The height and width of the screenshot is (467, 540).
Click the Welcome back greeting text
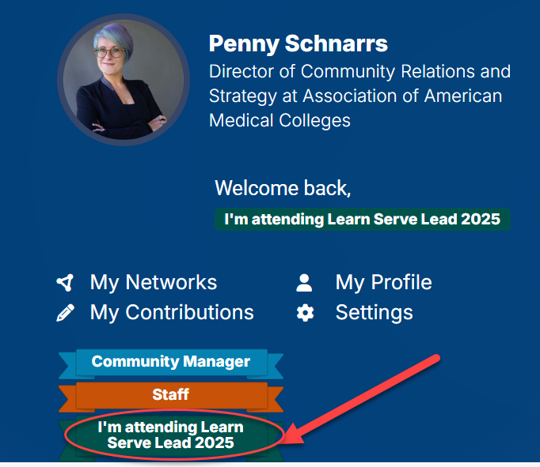click(x=282, y=188)
